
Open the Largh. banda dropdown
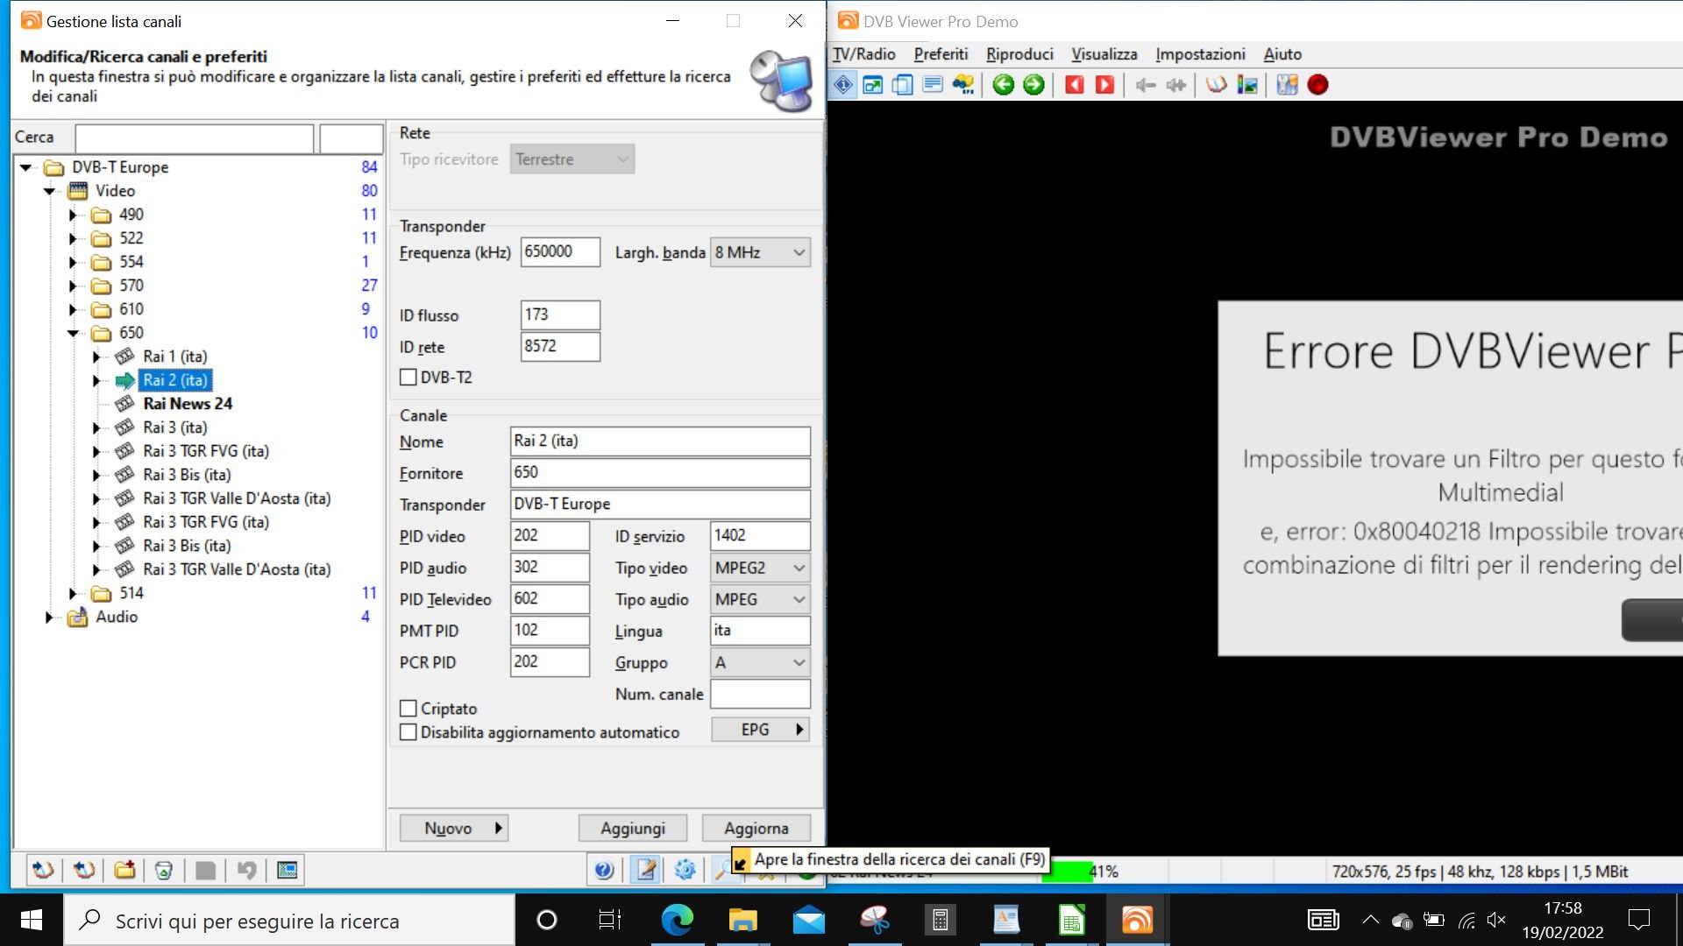click(x=760, y=252)
